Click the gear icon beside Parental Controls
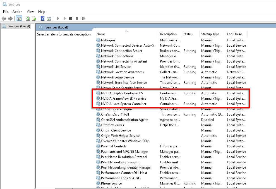This screenshot has height=189, width=276. click(x=98, y=146)
